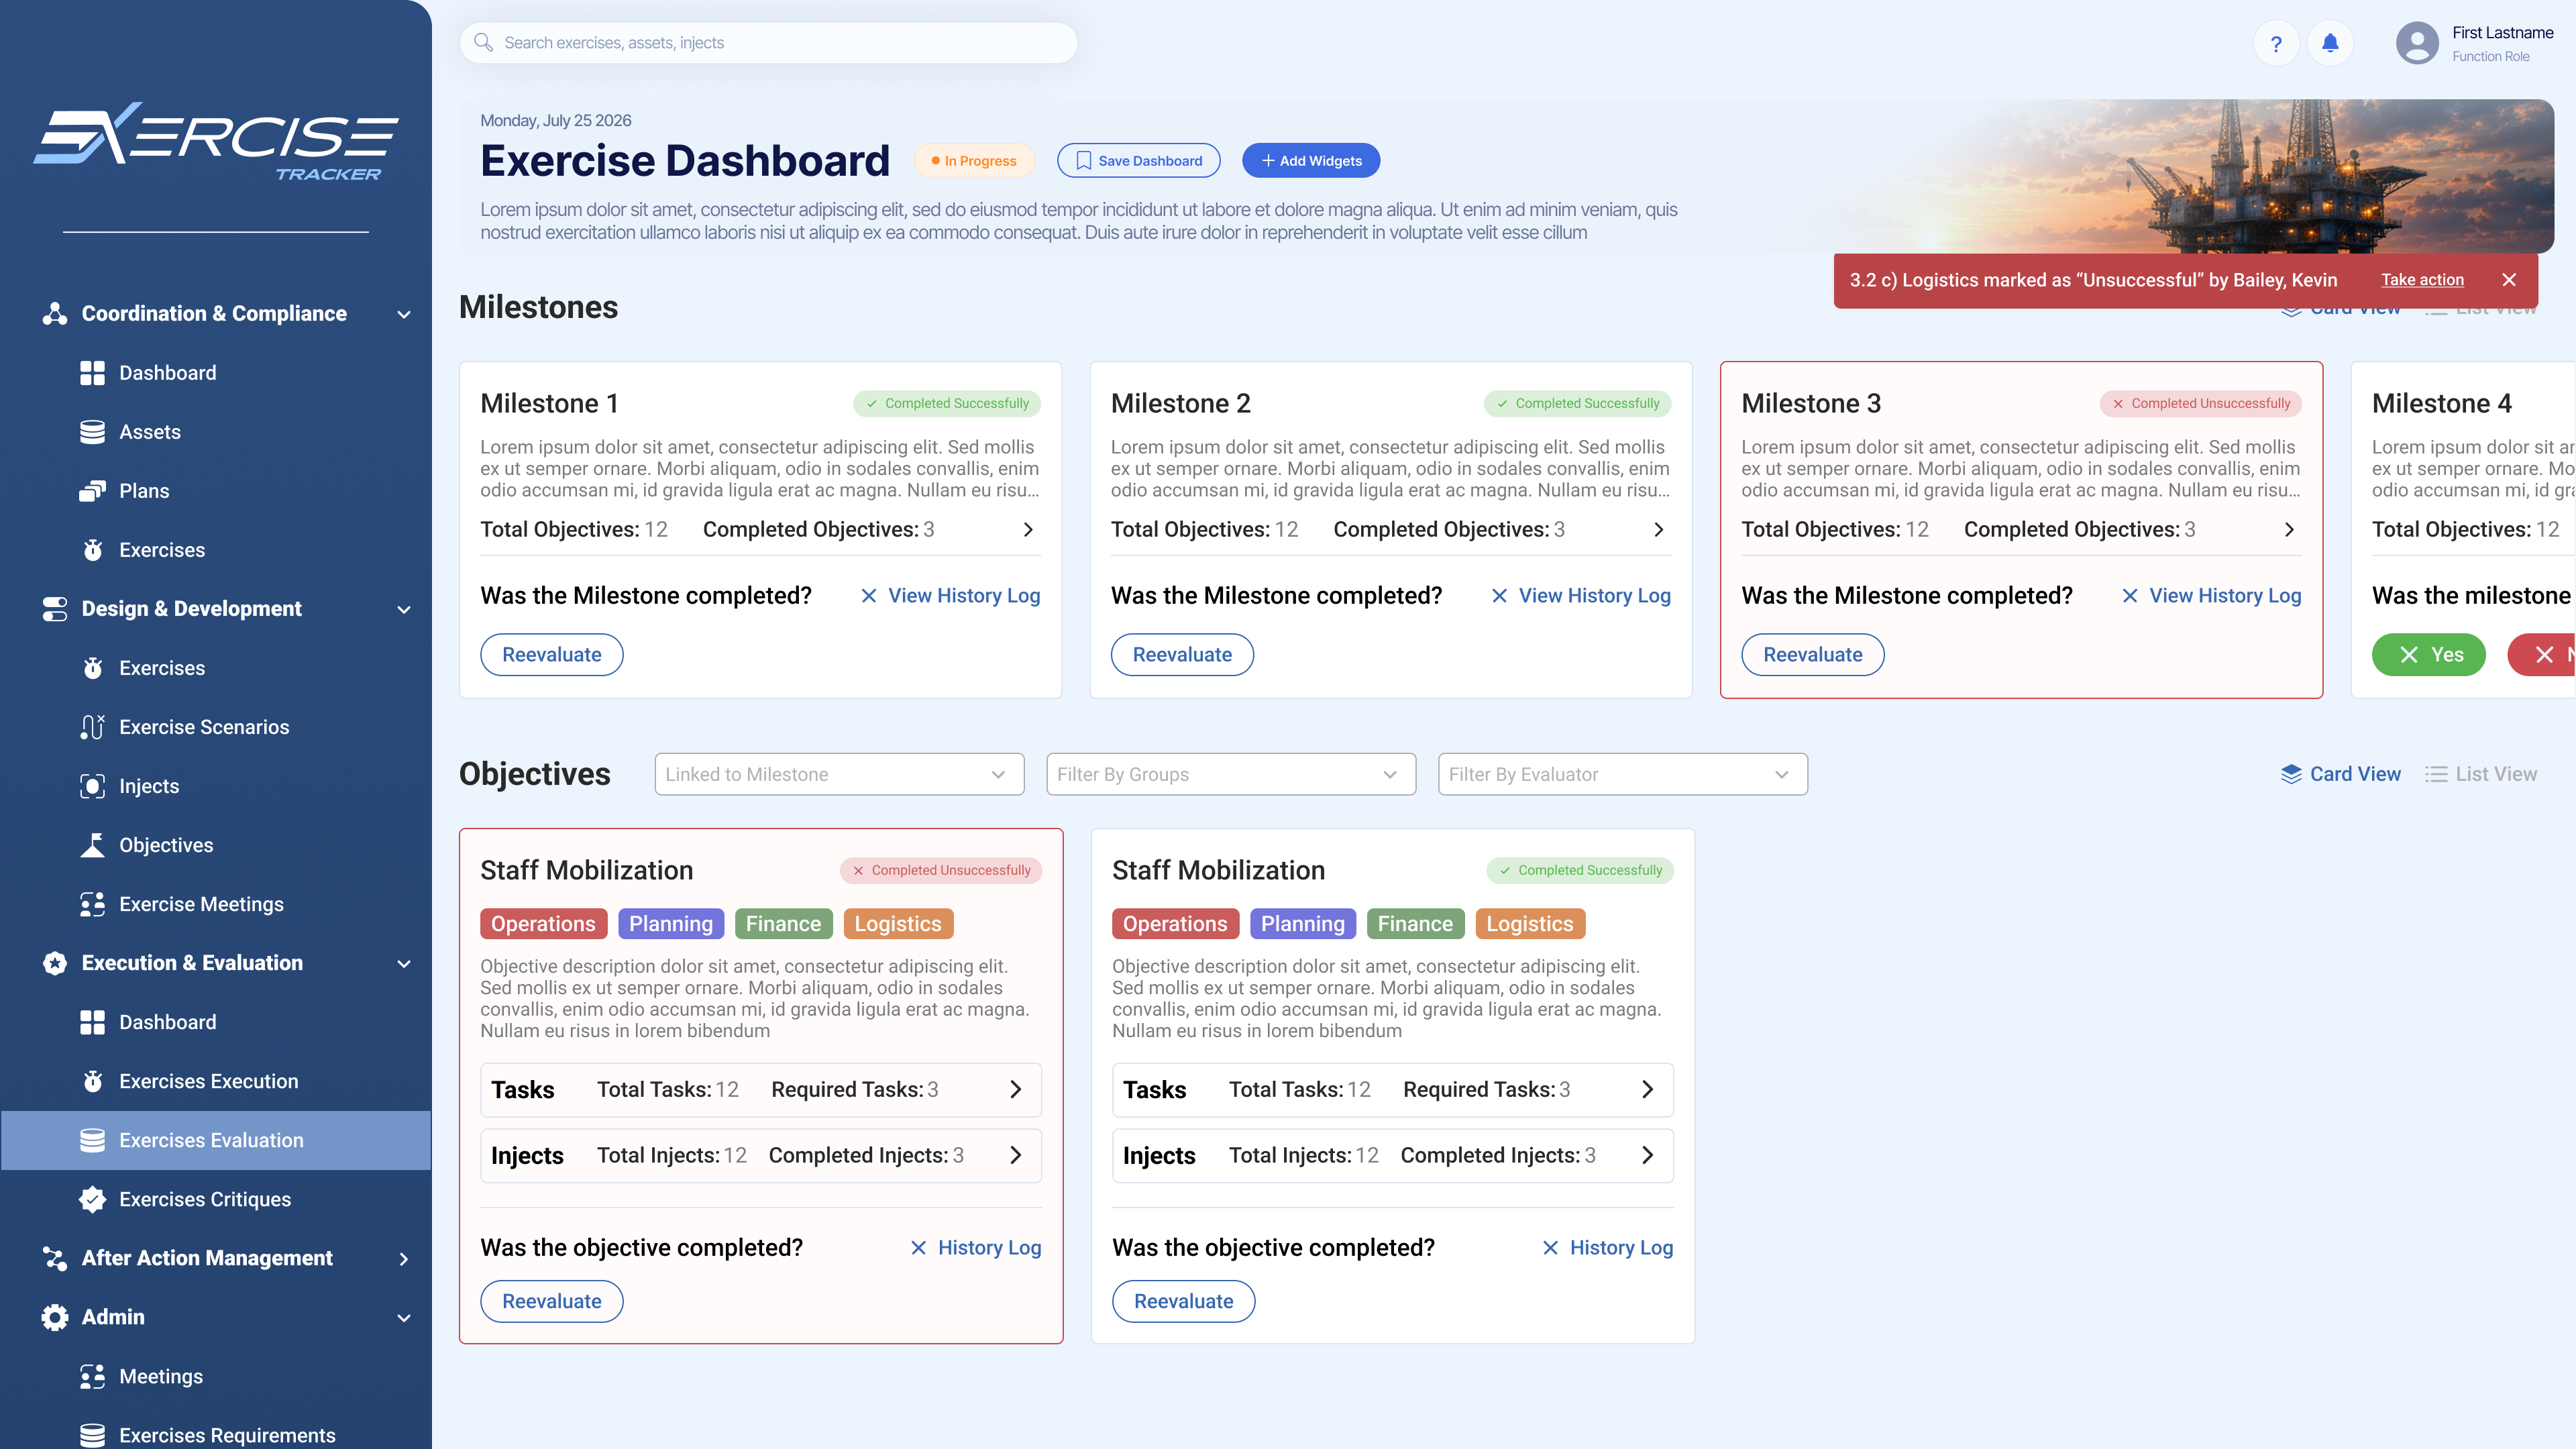
Task: Expand Milestone 1 objectives chevron
Action: (1028, 529)
